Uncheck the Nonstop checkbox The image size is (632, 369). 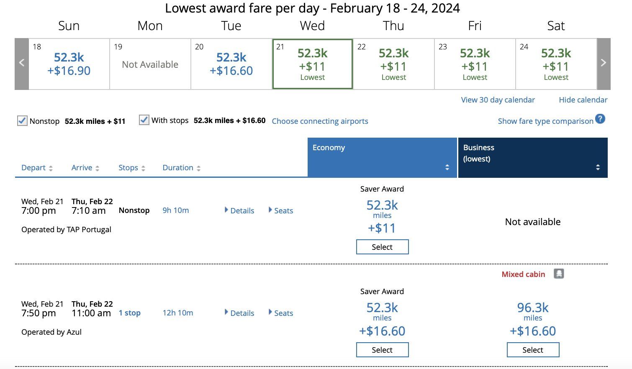(22, 121)
